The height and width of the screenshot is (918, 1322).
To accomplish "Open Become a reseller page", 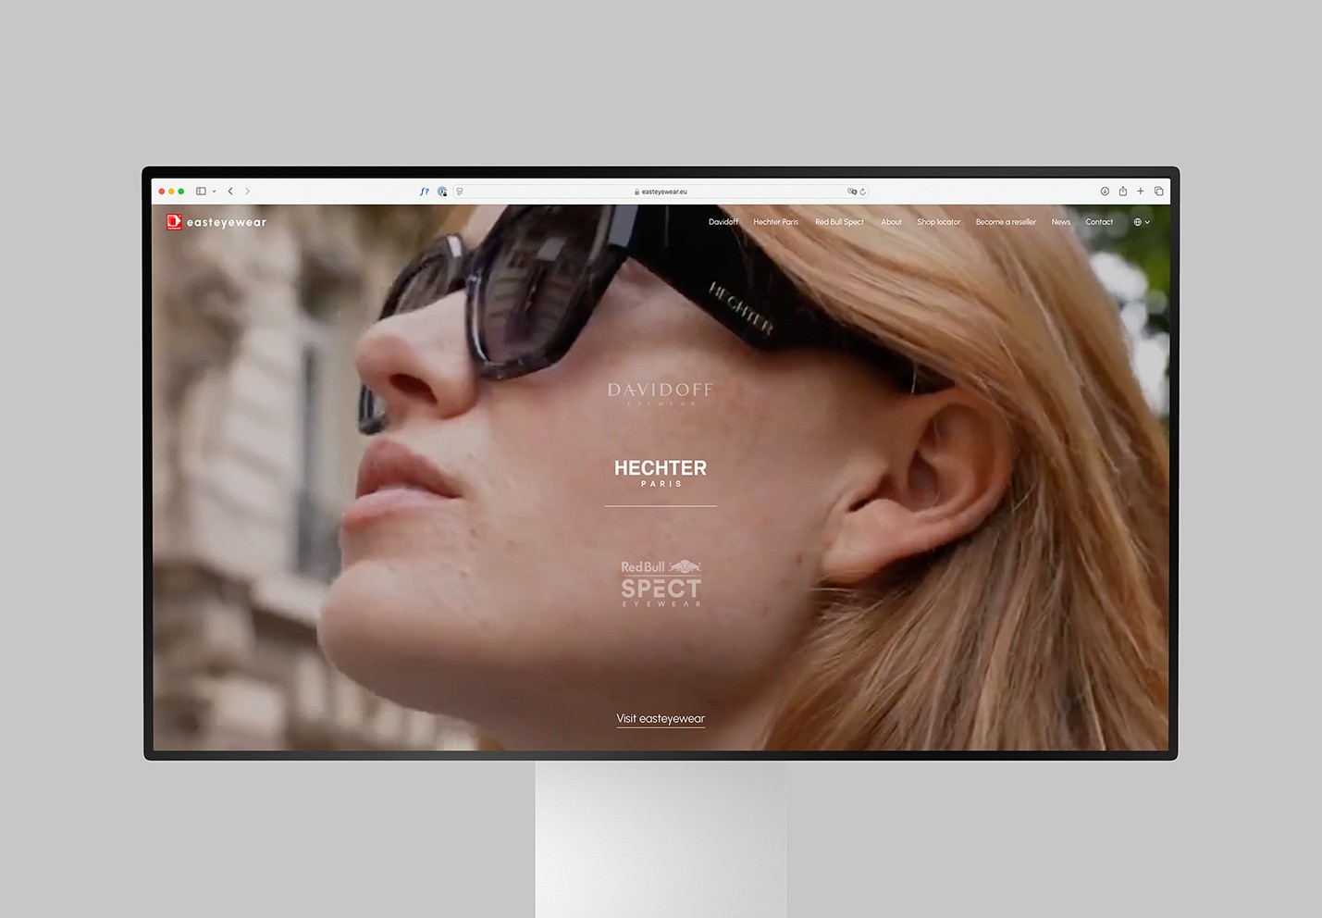I will point(1006,222).
